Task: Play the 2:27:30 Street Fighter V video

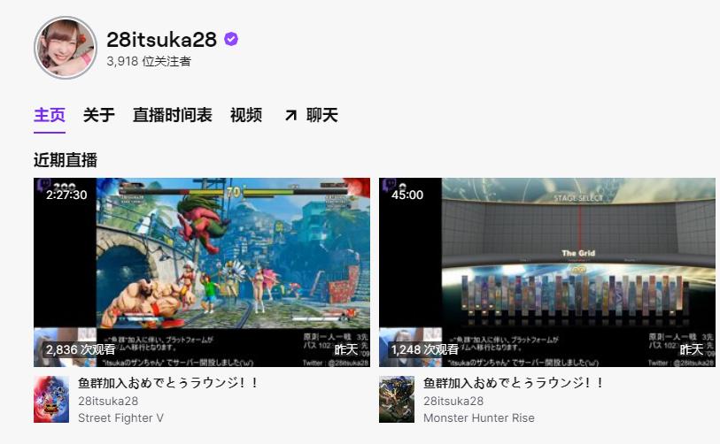Action: (x=202, y=272)
